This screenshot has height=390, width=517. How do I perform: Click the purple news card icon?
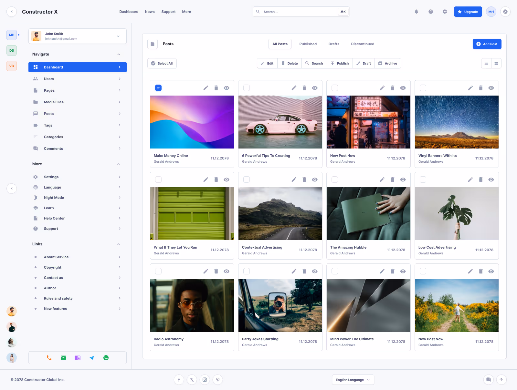pyautogui.click(x=78, y=358)
